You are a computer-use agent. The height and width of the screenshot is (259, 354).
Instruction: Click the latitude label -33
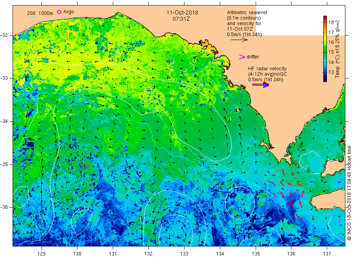coord(4,78)
